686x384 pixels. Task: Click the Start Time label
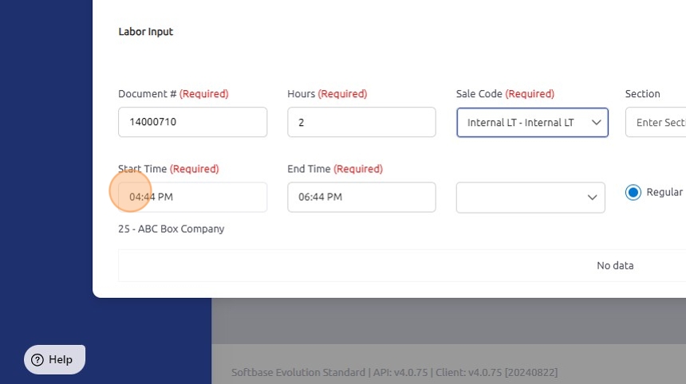pos(144,169)
